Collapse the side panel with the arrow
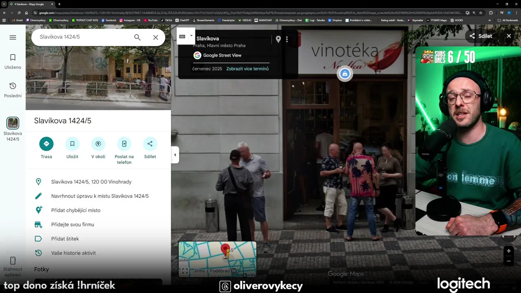Viewport: 521px width, 293px height. coord(175,155)
